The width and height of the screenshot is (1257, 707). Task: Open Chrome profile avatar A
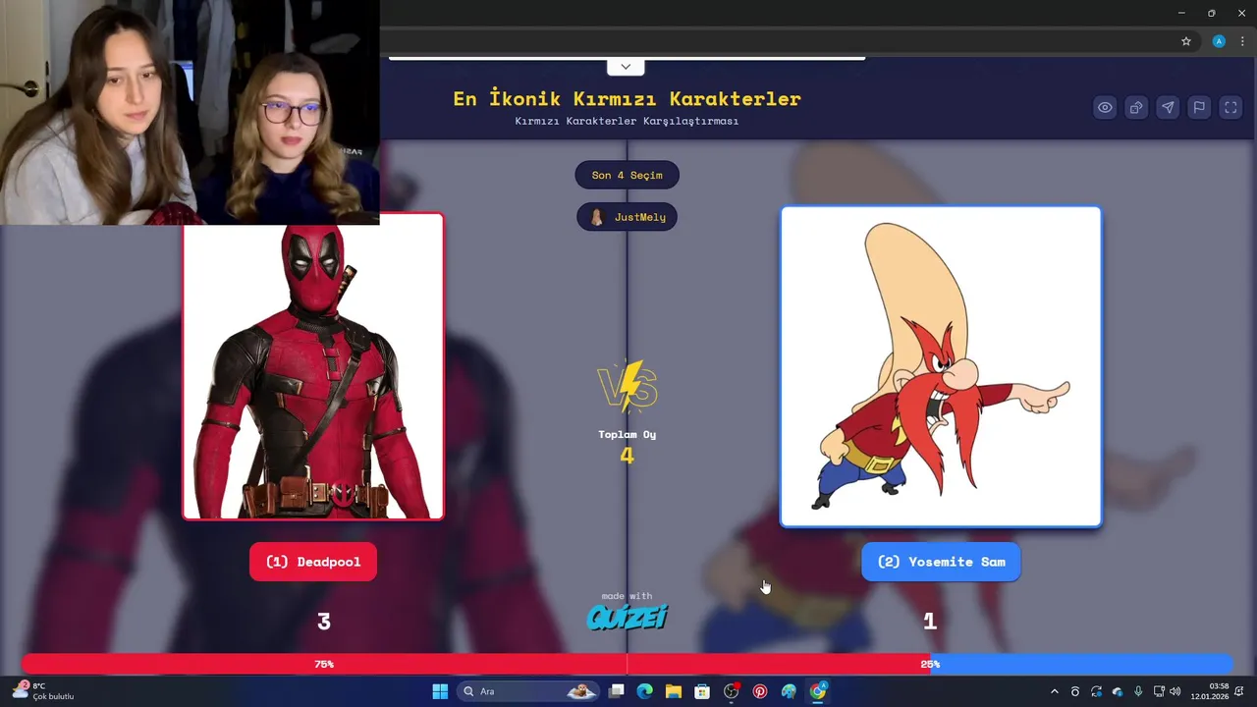(x=1219, y=41)
